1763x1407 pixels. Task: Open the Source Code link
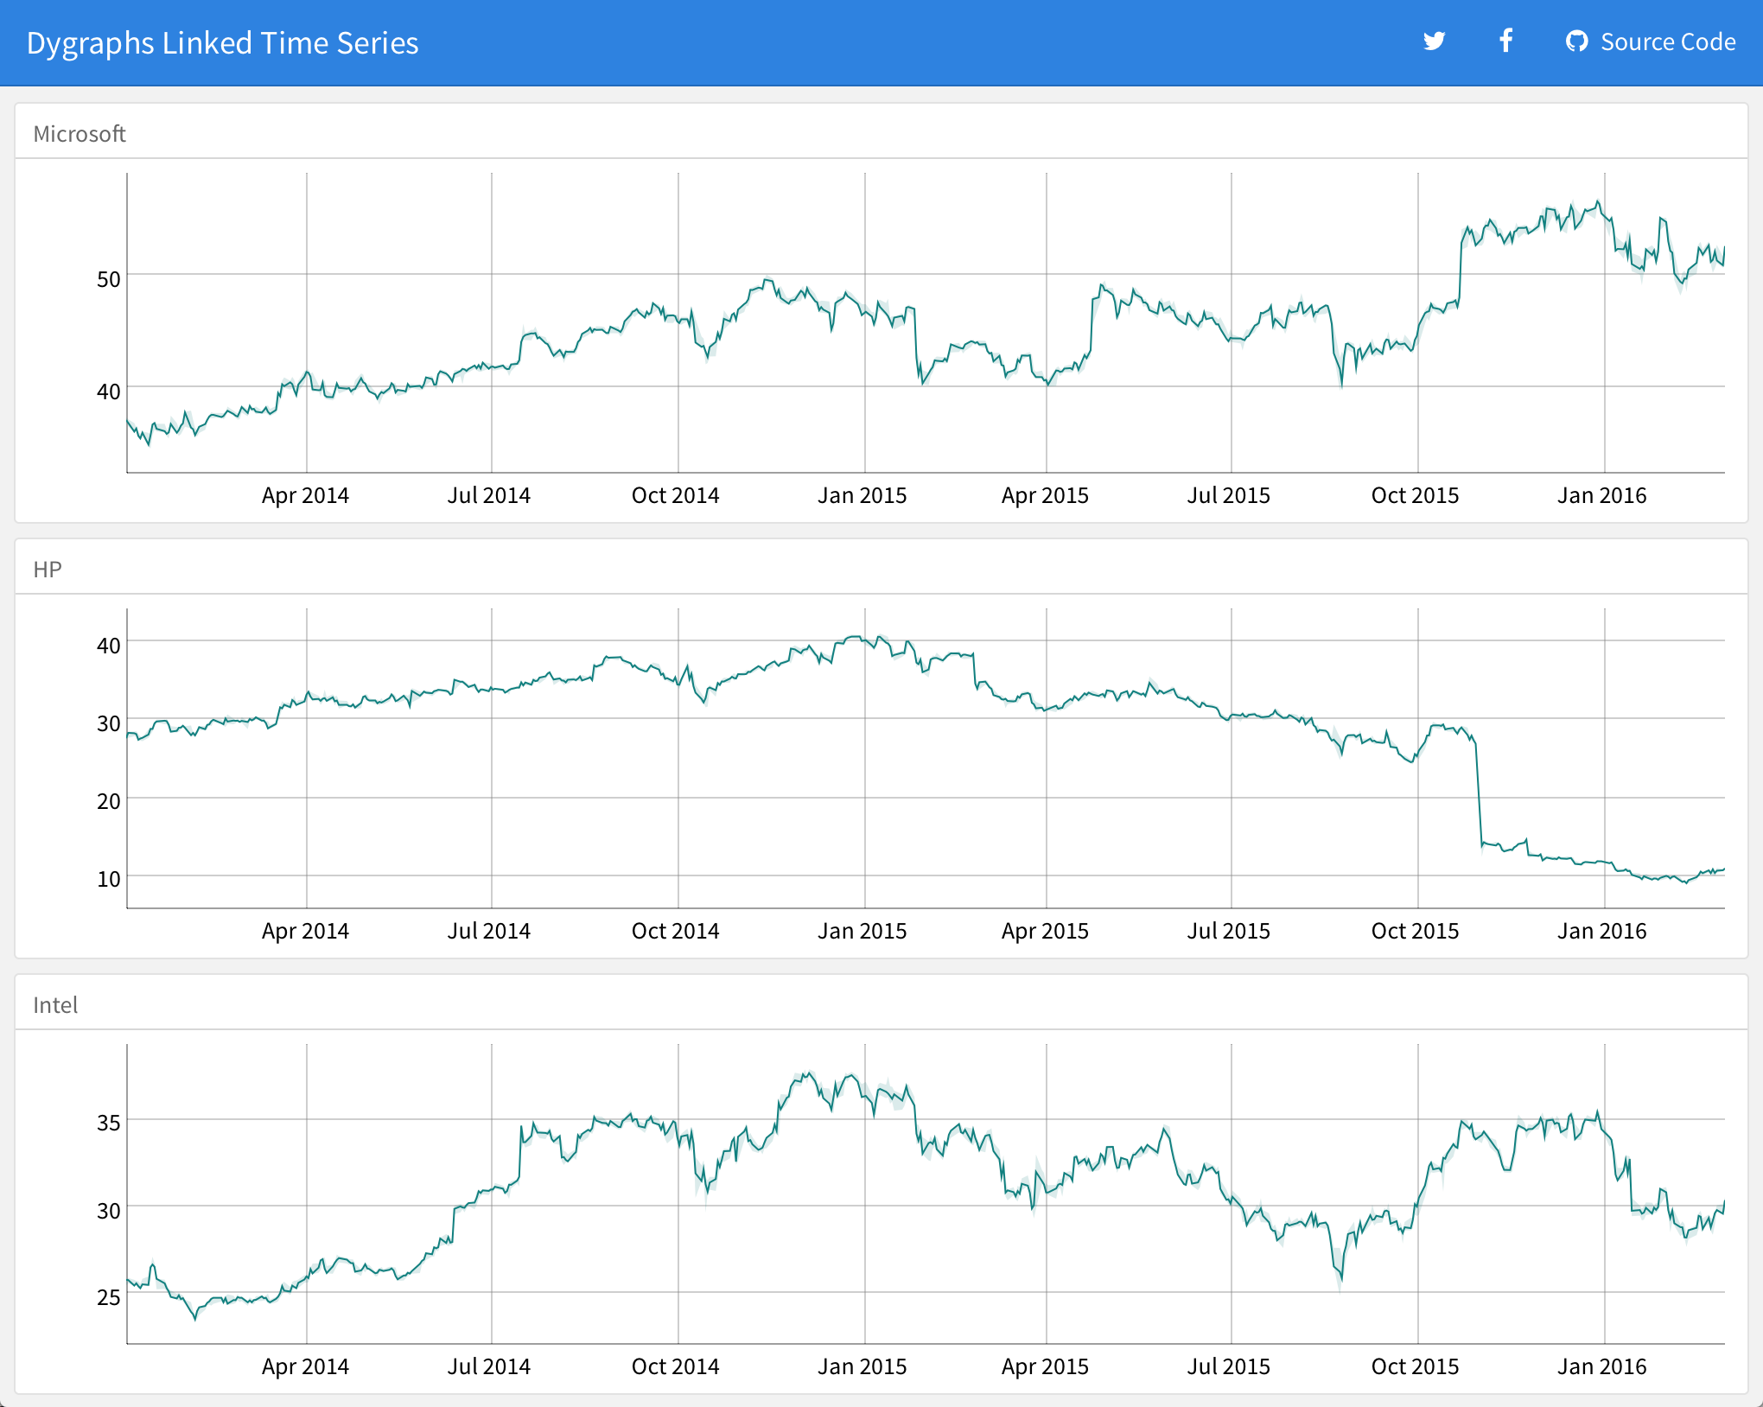1667,41
